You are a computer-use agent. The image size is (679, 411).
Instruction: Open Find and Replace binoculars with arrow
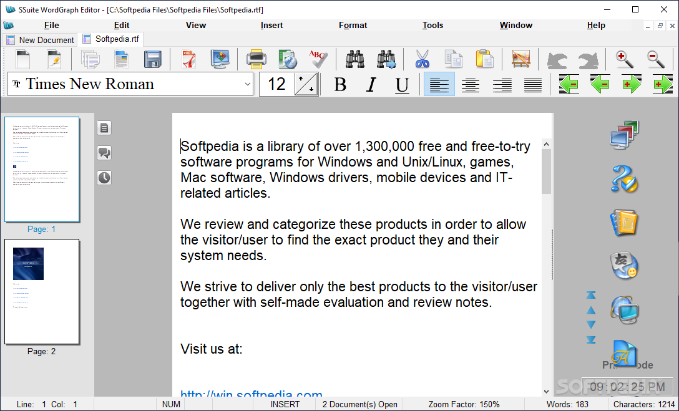point(386,59)
